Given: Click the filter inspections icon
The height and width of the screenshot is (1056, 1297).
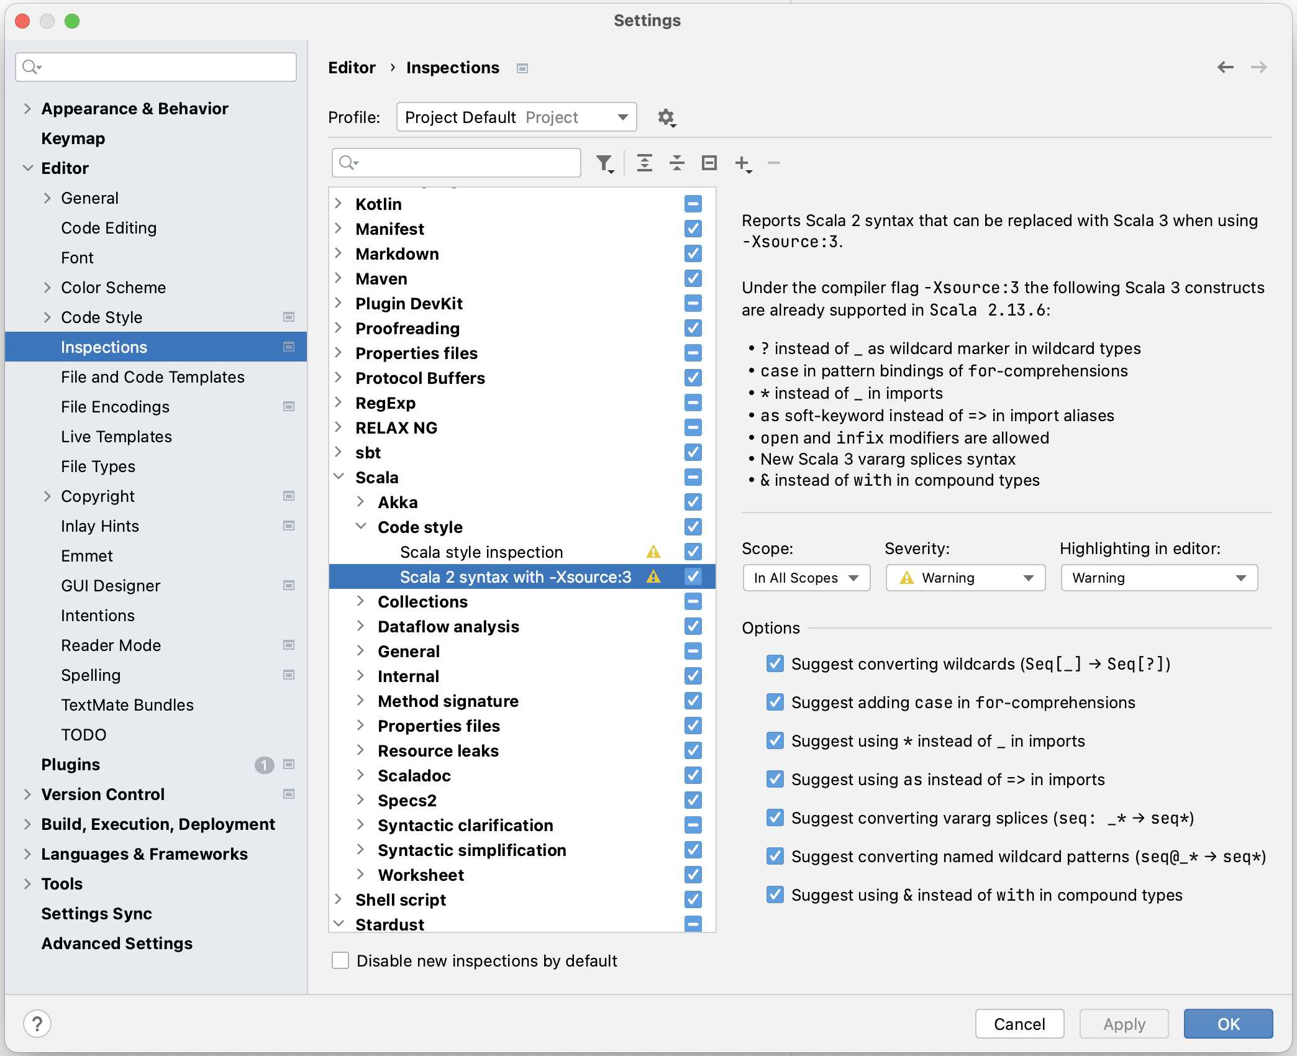Looking at the screenshot, I should 604,162.
